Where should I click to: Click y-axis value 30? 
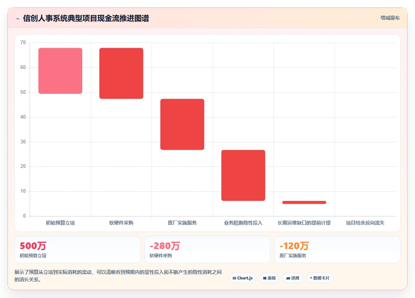pyautogui.click(x=23, y=142)
